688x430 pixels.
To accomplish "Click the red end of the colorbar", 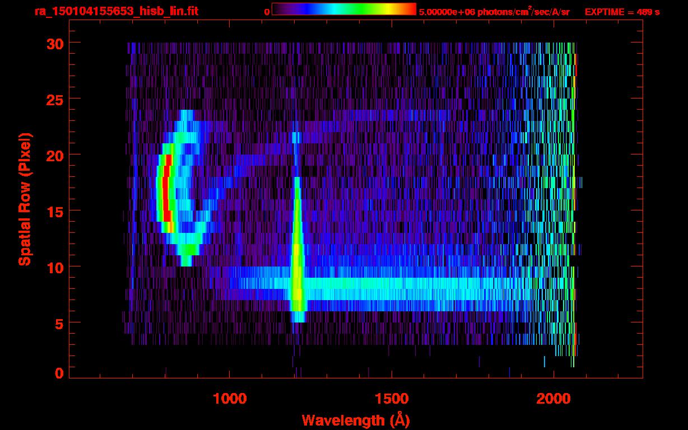I will pos(410,9).
